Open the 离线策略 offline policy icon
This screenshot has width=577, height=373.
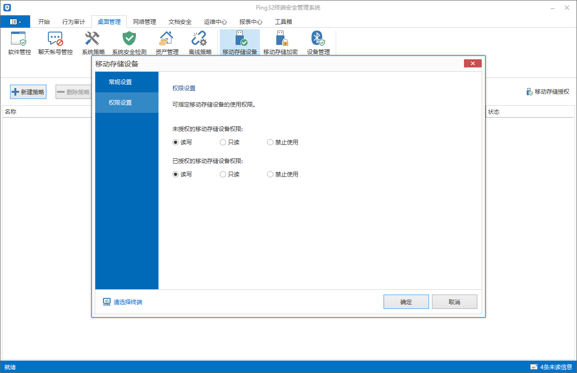pyautogui.click(x=200, y=43)
